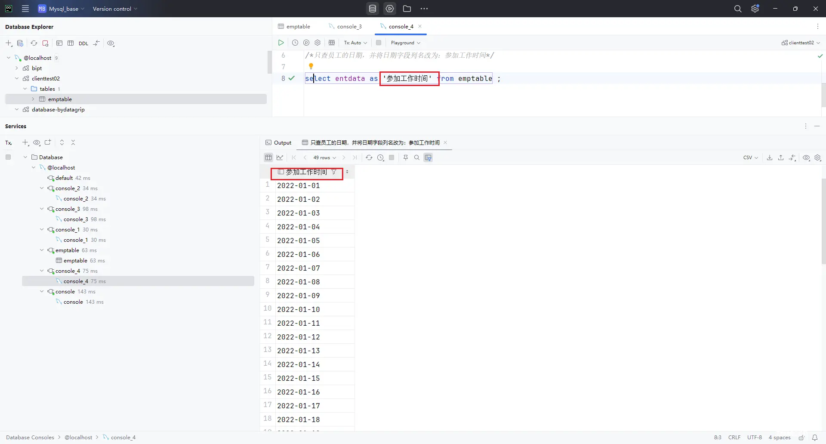Close the console_4 editor tab
Image resolution: width=826 pixels, height=444 pixels.
[x=420, y=26]
